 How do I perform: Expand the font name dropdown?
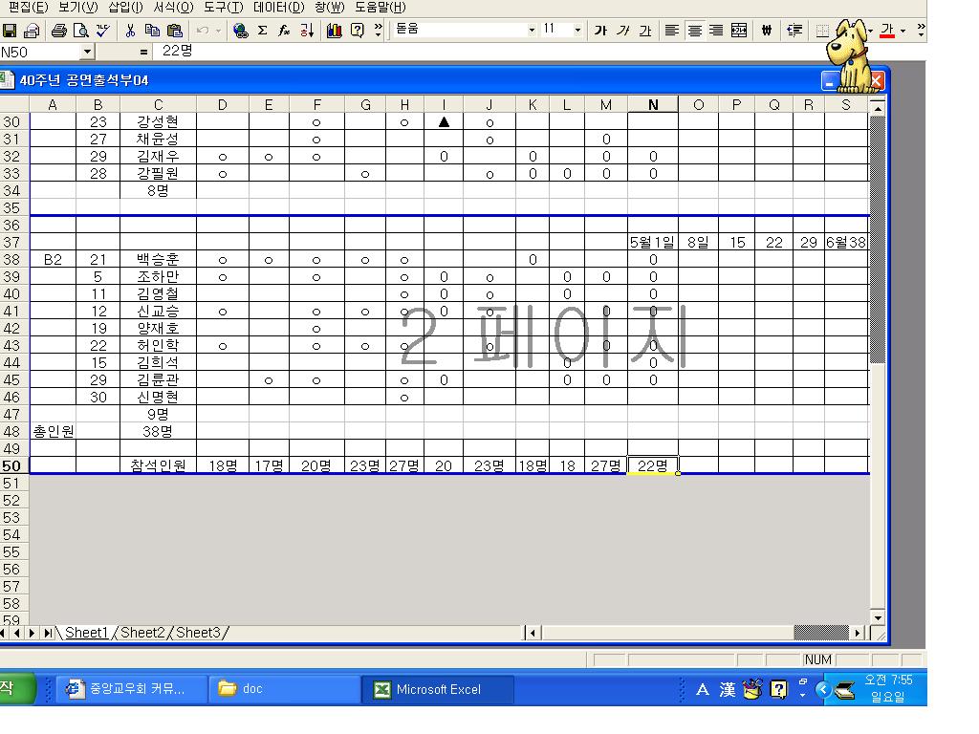[x=532, y=31]
